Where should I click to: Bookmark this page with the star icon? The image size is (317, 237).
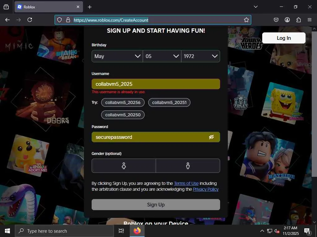pyautogui.click(x=246, y=20)
